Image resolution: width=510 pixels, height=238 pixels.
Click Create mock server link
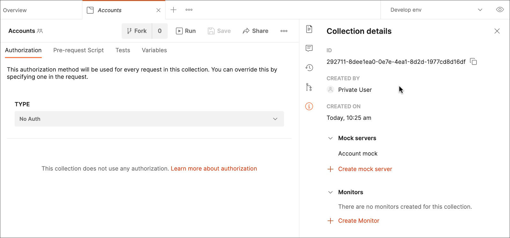(x=365, y=169)
